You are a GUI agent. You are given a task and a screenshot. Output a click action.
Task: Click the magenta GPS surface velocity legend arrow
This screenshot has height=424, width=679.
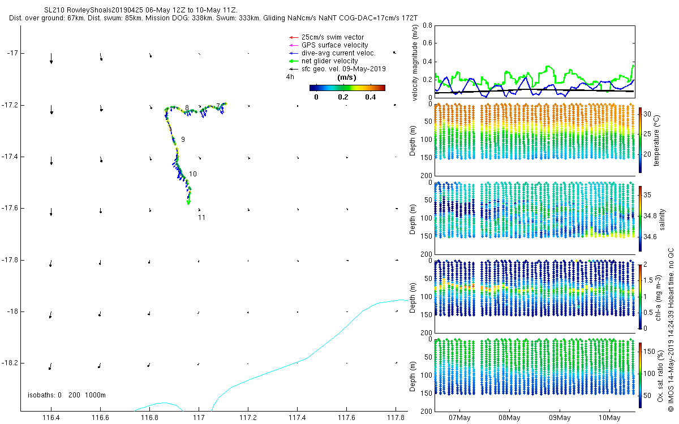tap(293, 45)
